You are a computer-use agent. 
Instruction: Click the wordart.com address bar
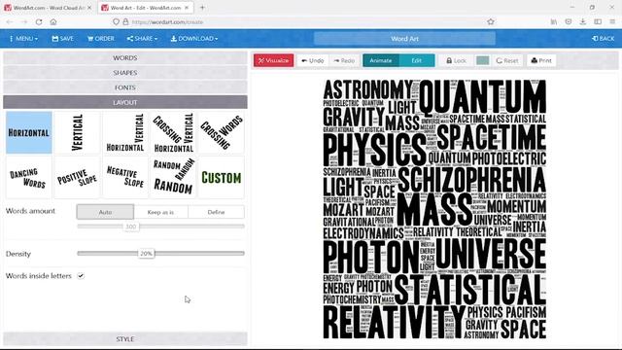301,21
